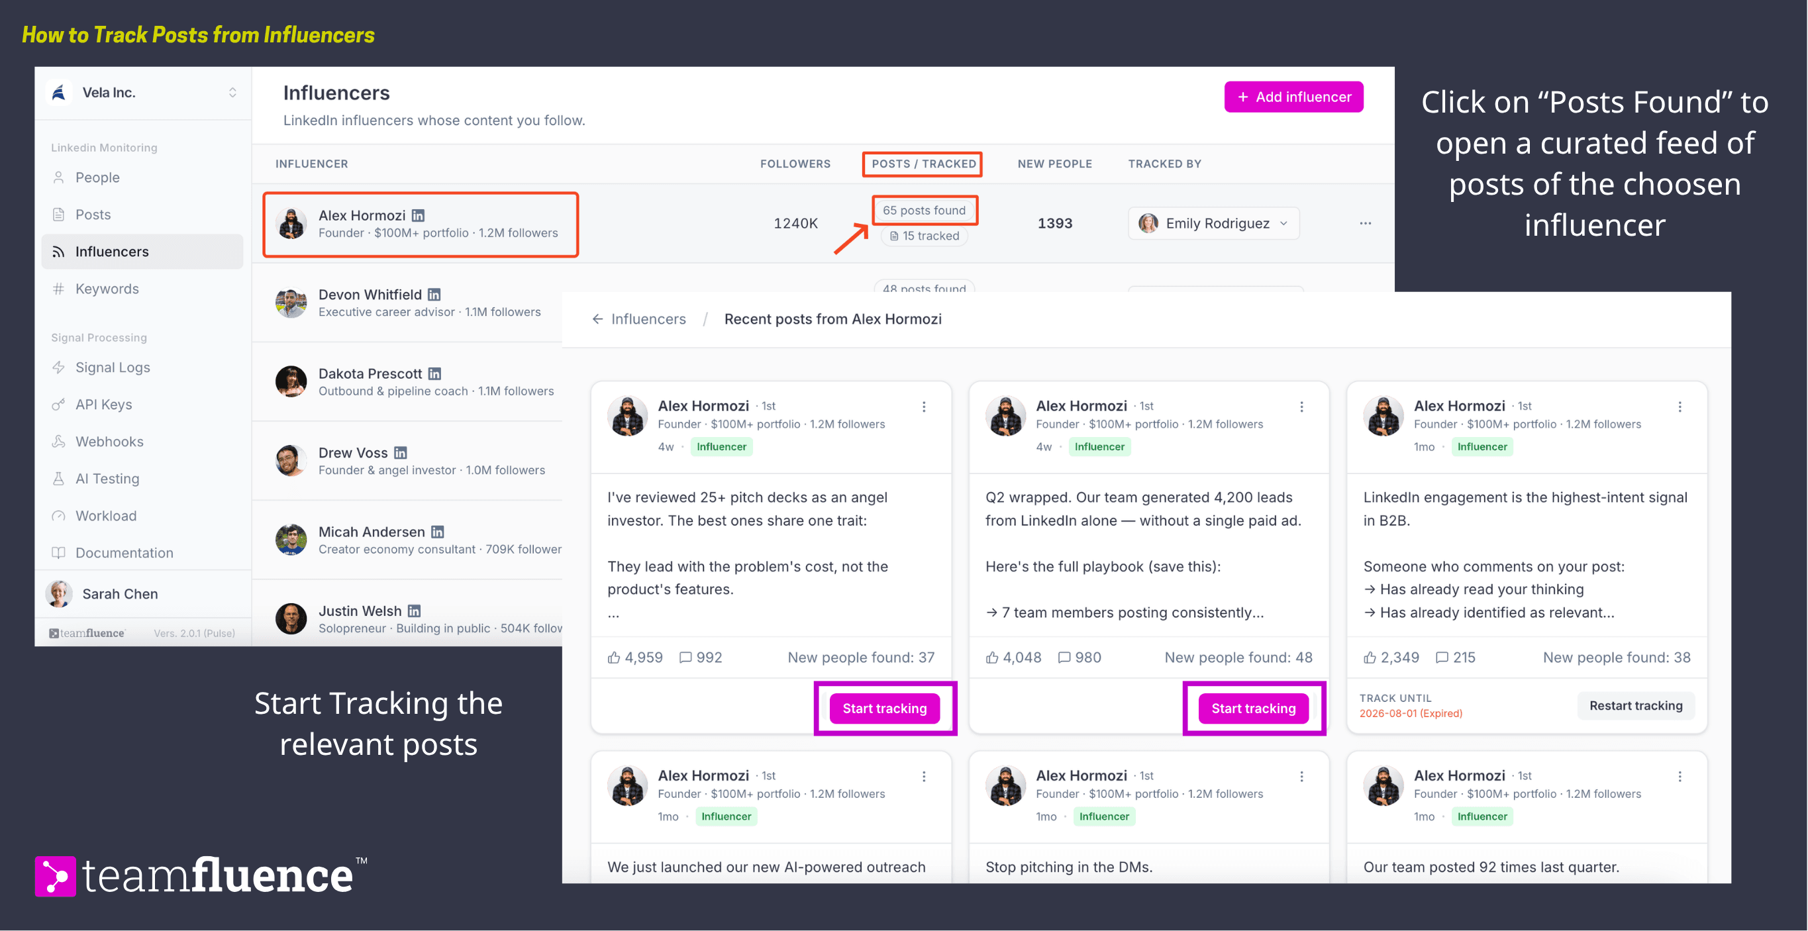Viewport: 1808px width, 931px height.
Task: Click the Influencer badge on the pitch decks post
Action: 721,447
